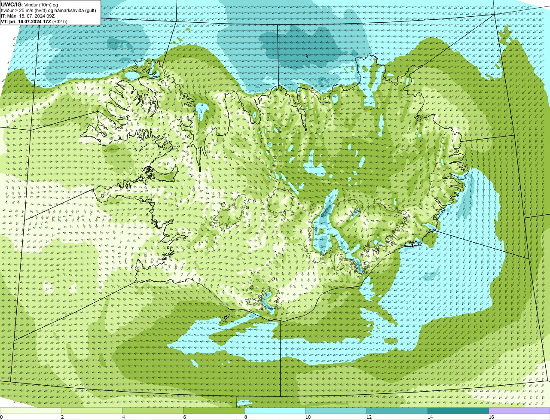Click the 'VT: þri. 16.07.2024 17Z (+32 h)' line
Viewport: 550px width, 420px height.
34,21
